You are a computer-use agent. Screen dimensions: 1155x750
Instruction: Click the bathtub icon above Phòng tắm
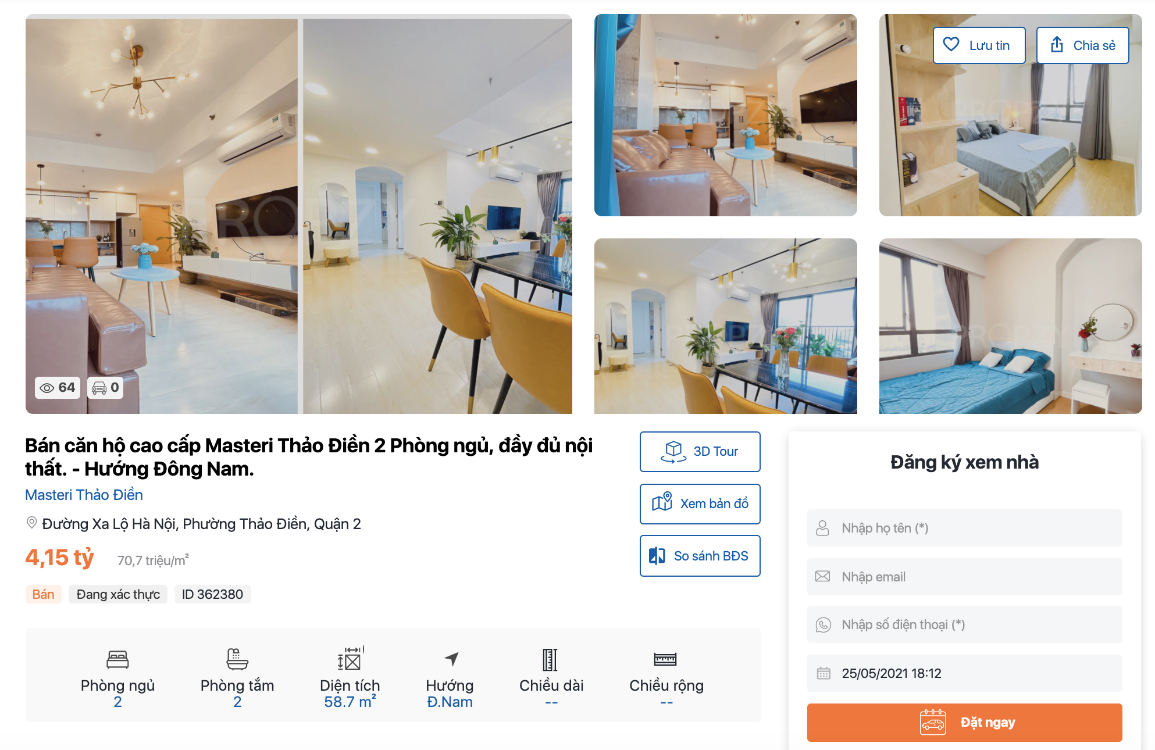click(x=237, y=659)
